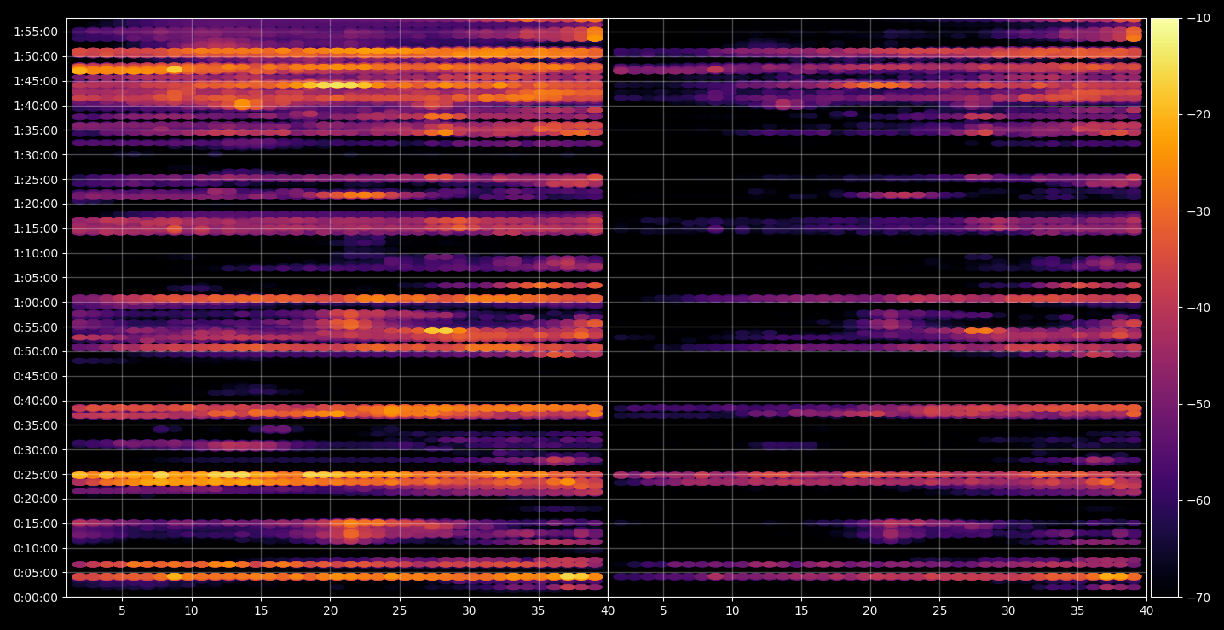This screenshot has height=630, width=1224.
Task: Select the −60 colorbar scale label
Action: click(x=1198, y=500)
